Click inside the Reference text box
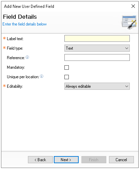The width and height of the screenshot is (139, 169). coord(97,57)
